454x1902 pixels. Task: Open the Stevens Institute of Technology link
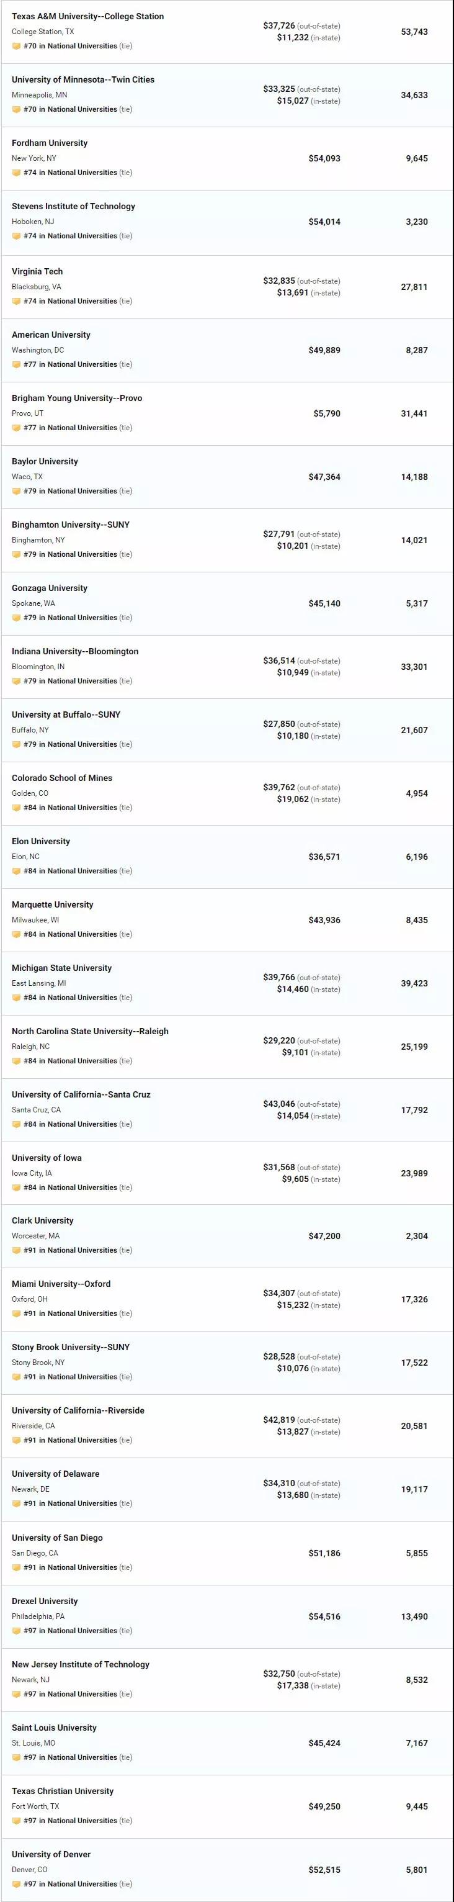click(x=73, y=206)
